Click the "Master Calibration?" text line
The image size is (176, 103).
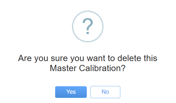88,68
